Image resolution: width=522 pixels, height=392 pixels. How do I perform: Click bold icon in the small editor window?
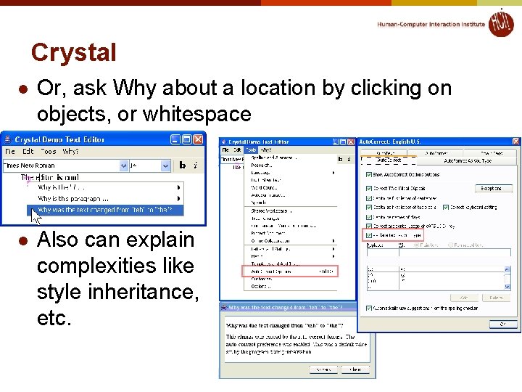pyautogui.click(x=340, y=159)
